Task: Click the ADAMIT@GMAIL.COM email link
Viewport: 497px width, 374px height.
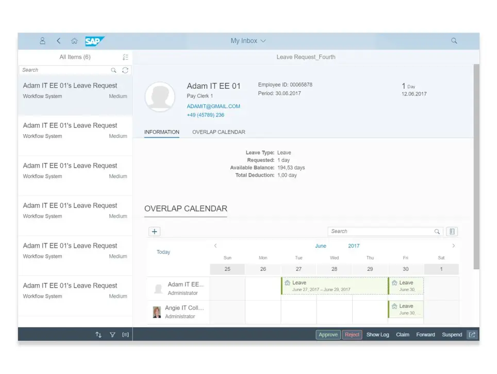Action: tap(213, 106)
